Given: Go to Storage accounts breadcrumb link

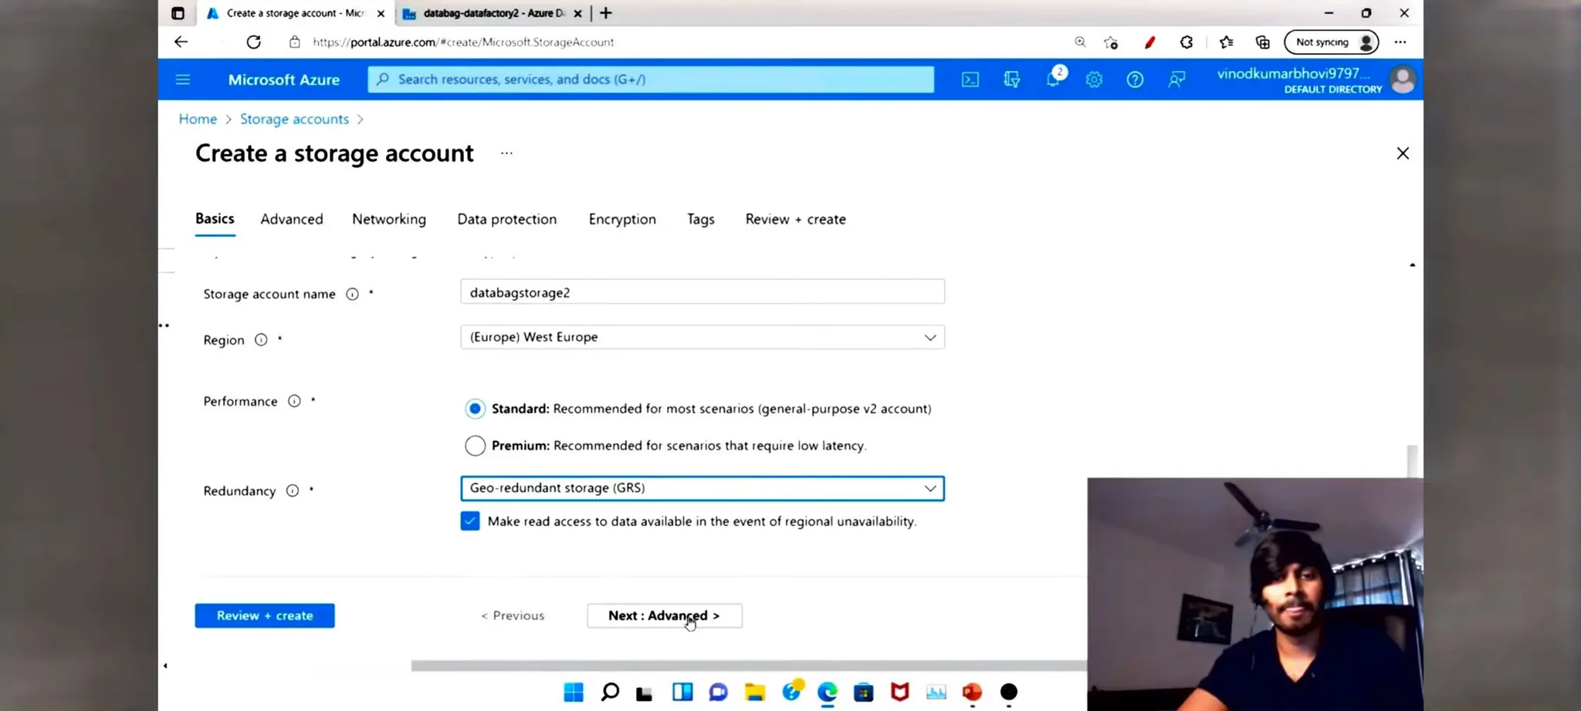Looking at the screenshot, I should coord(294,119).
